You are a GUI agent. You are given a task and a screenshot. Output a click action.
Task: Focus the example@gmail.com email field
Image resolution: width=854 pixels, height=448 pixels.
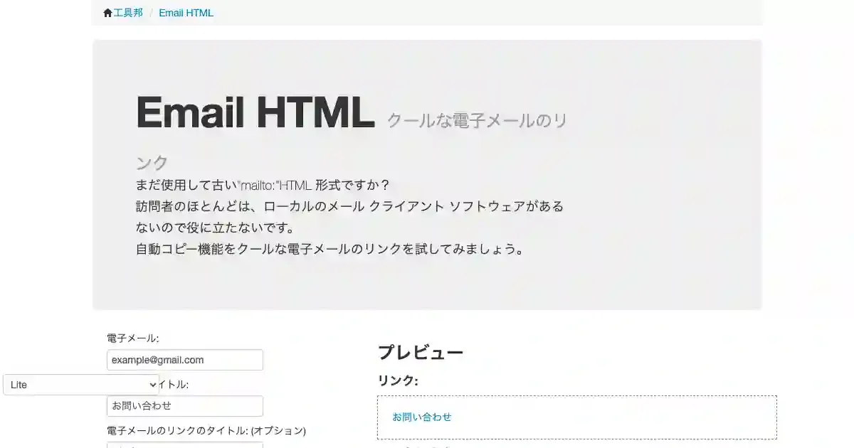coord(185,360)
